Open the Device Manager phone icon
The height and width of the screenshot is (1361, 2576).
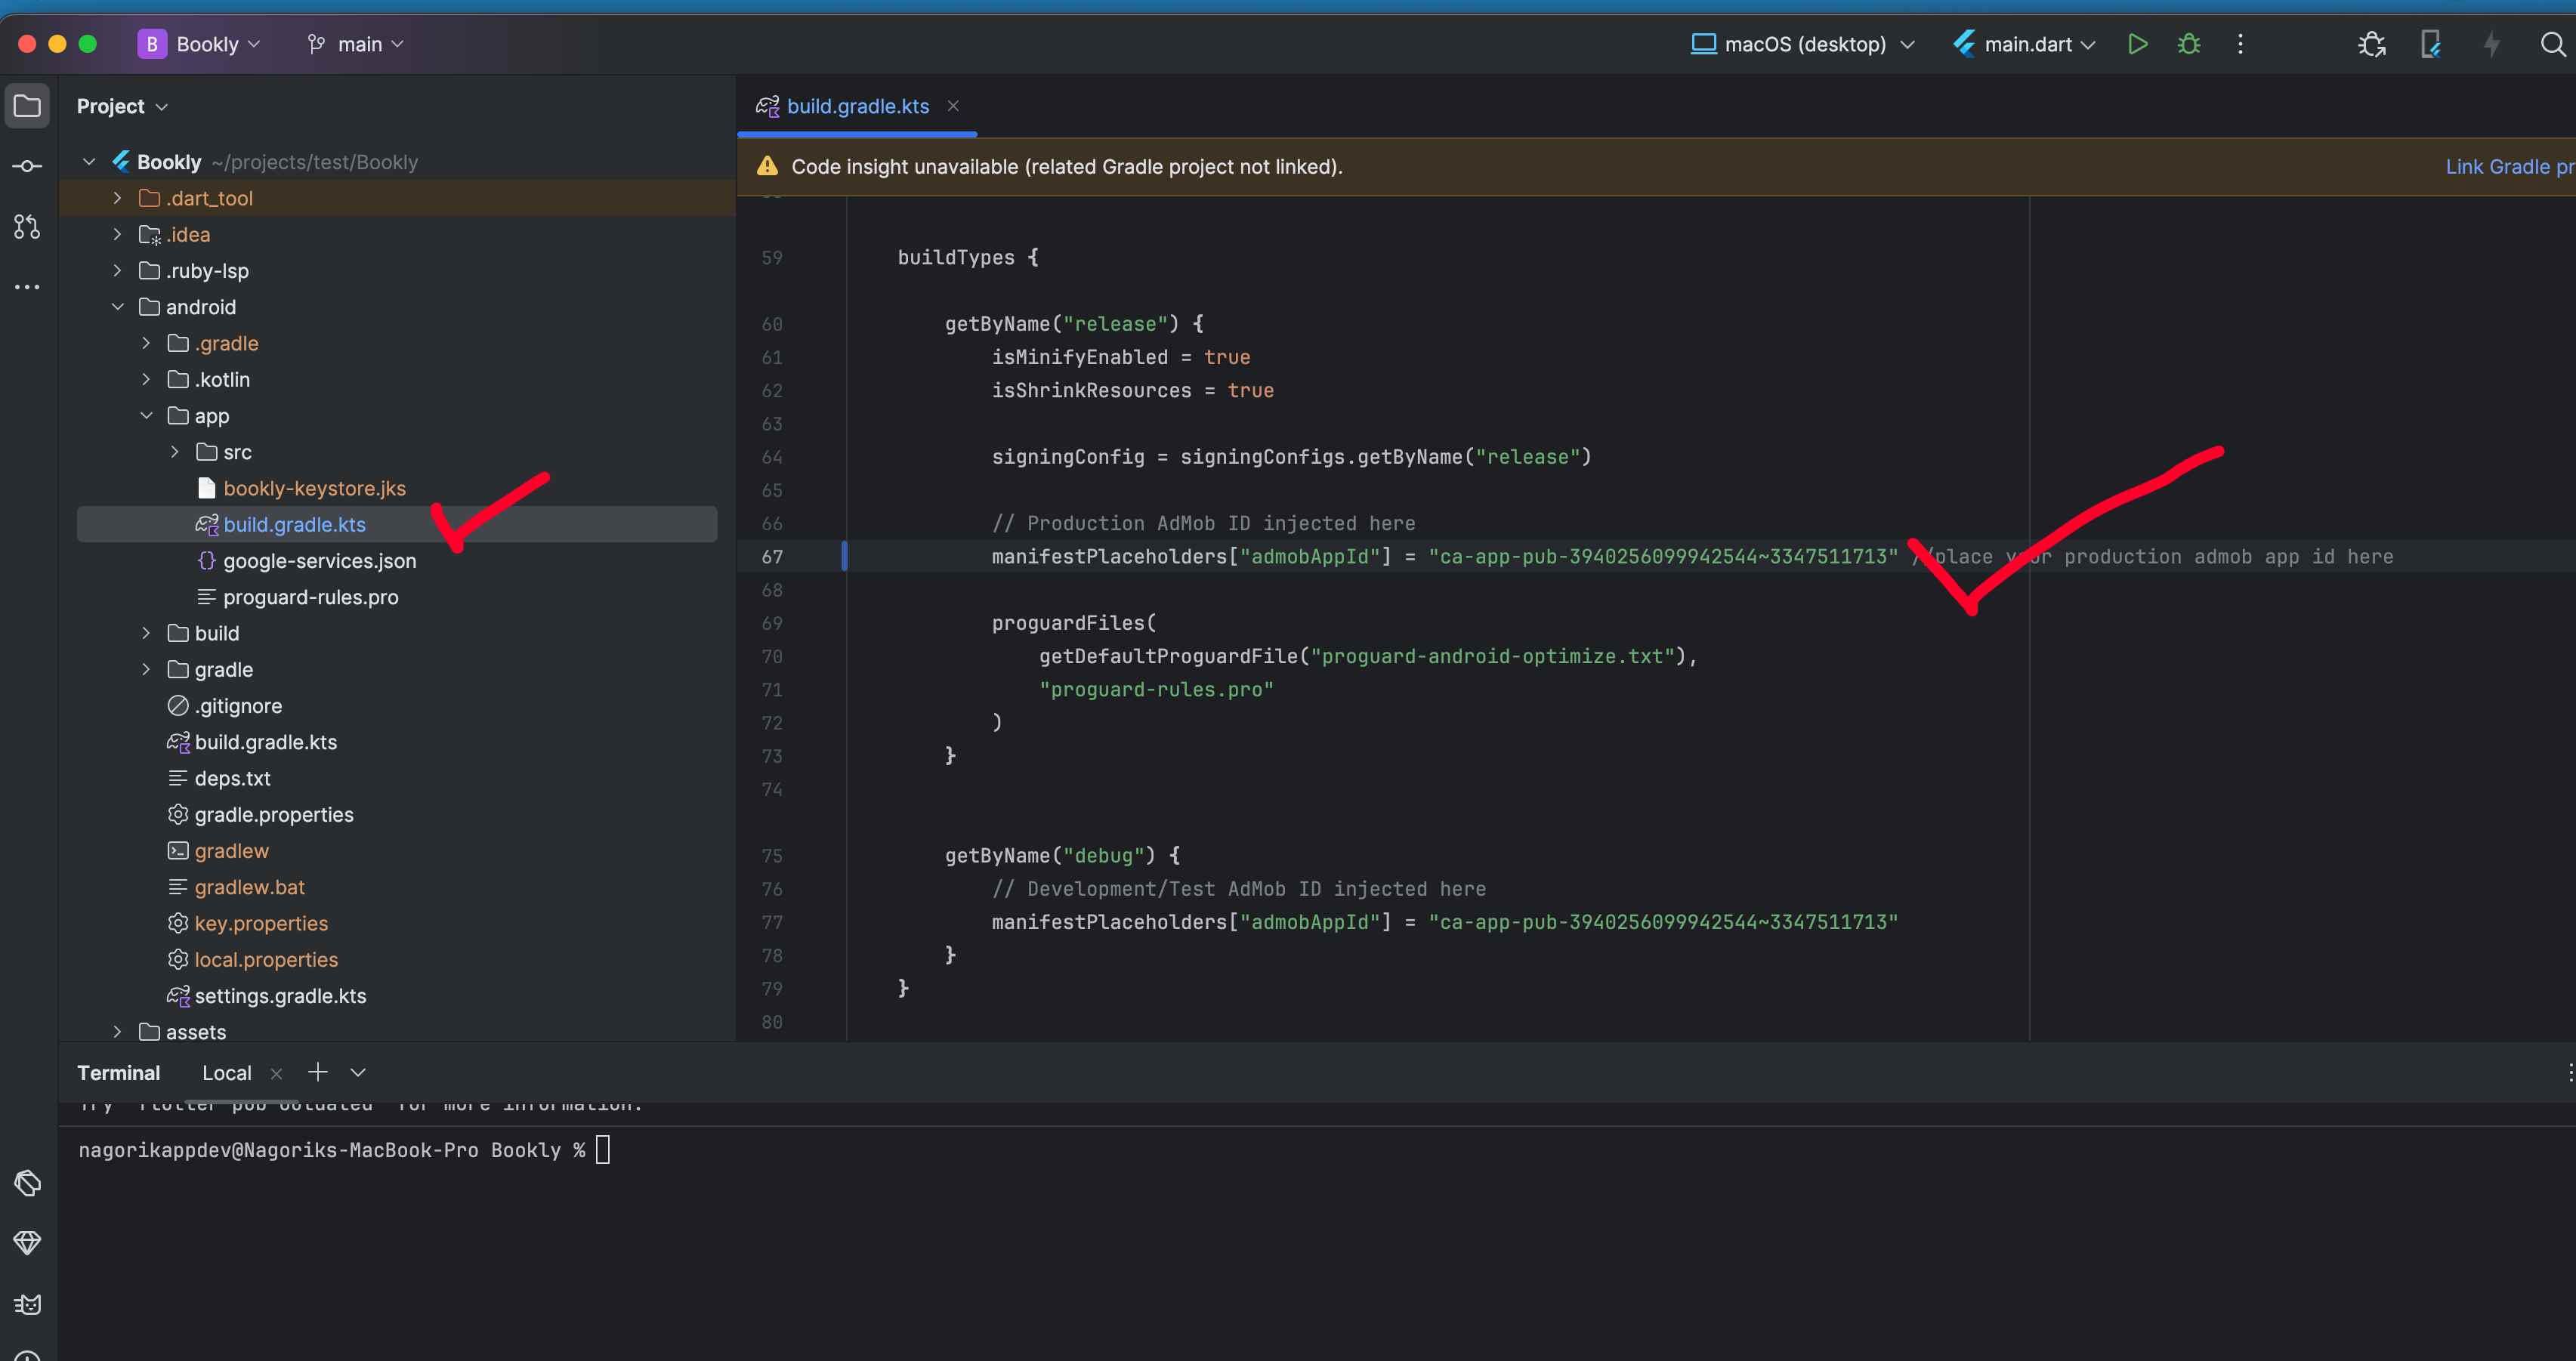[x=2430, y=44]
